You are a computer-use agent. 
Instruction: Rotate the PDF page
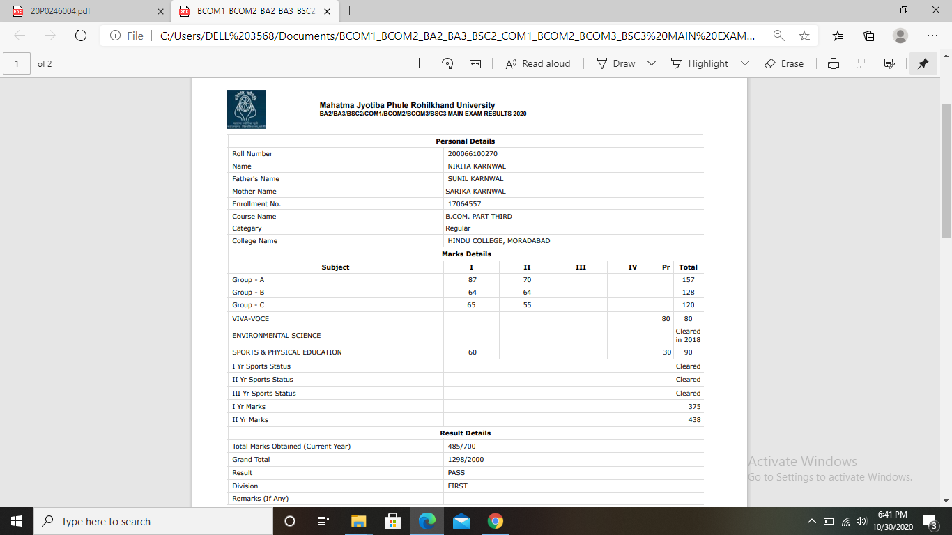(448, 63)
